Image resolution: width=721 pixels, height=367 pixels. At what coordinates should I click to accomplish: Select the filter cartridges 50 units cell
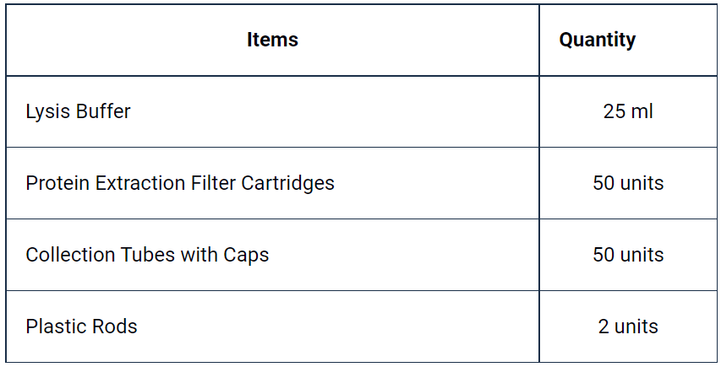pos(628,183)
